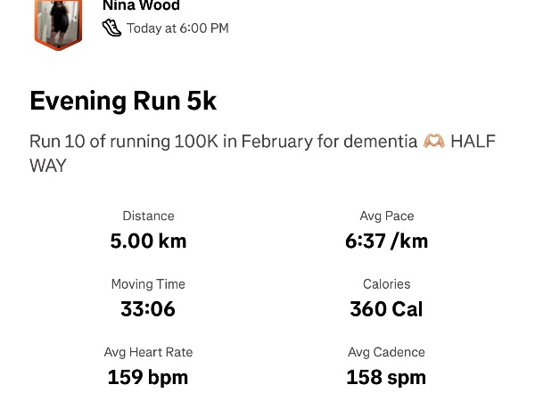Tap the Moving Time label
This screenshot has height=401, width=535.
click(148, 284)
